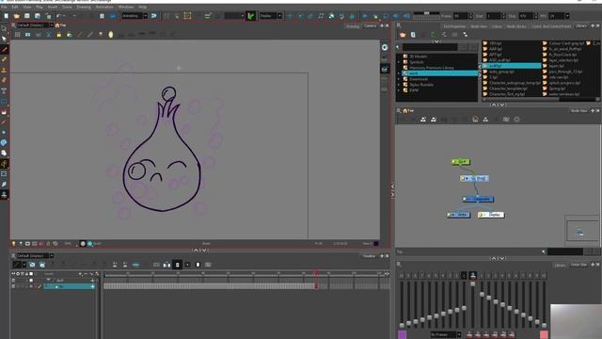Click the round icon at top of Camera side strip
Screen dimensions: 602x339
(x=385, y=47)
